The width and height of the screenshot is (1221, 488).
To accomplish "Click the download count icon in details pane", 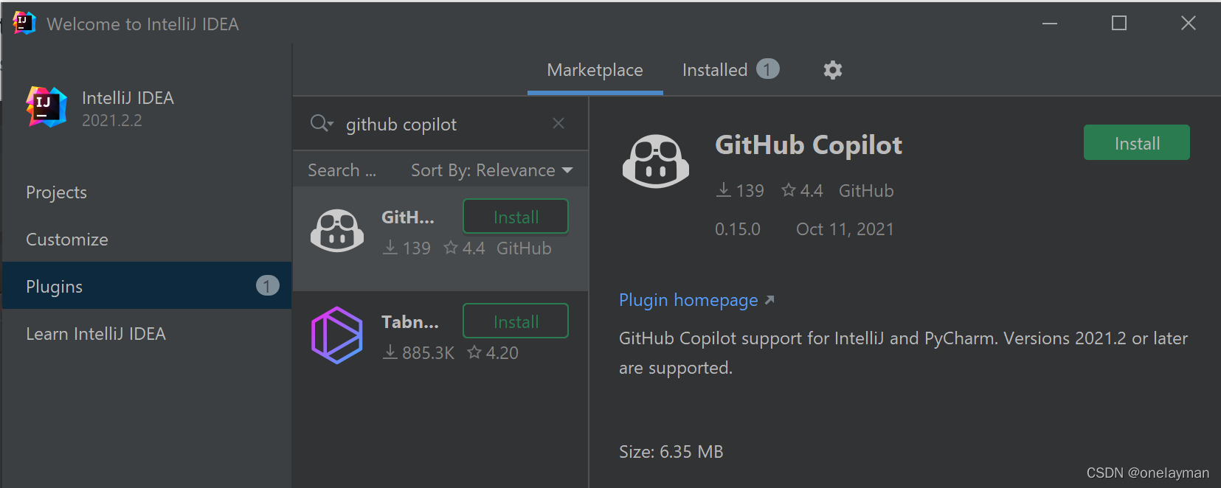I will [724, 190].
